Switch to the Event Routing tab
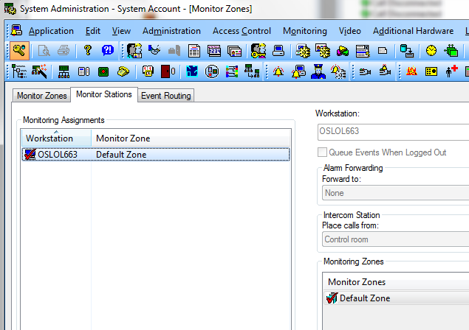The width and height of the screenshot is (469, 330). click(165, 96)
